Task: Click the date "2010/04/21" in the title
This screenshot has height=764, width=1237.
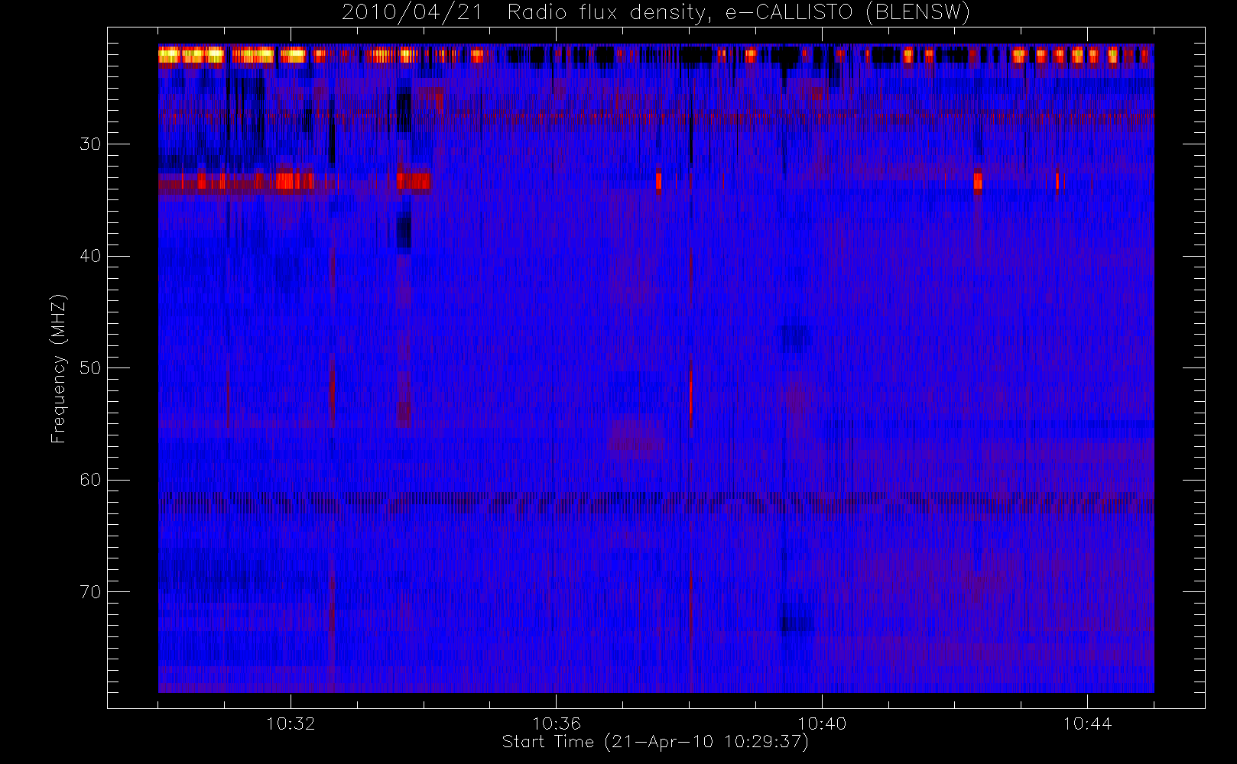Action: click(412, 13)
